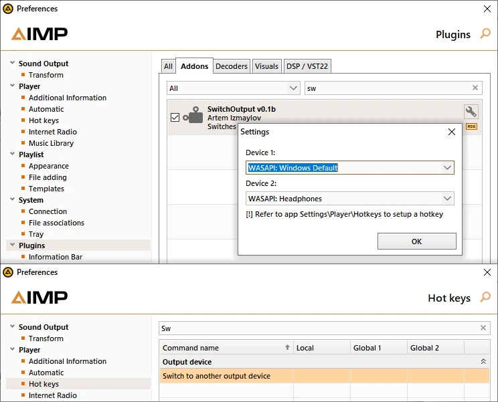Open Automatic in bottom window sidebar
498x402 pixels.
pyautogui.click(x=46, y=373)
